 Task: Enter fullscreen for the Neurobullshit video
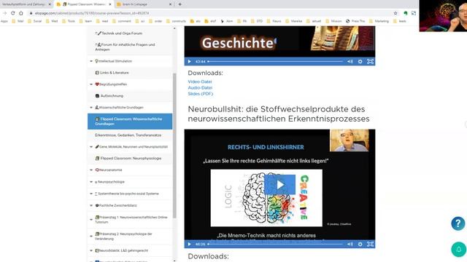[x=370, y=245]
